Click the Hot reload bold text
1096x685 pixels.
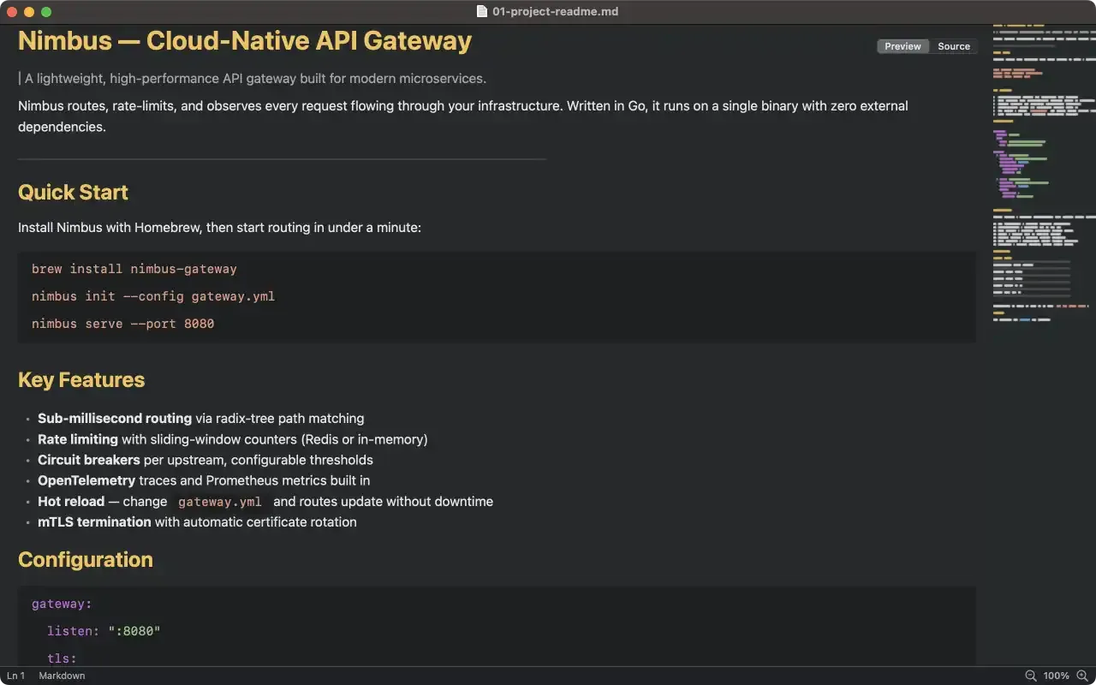71,501
